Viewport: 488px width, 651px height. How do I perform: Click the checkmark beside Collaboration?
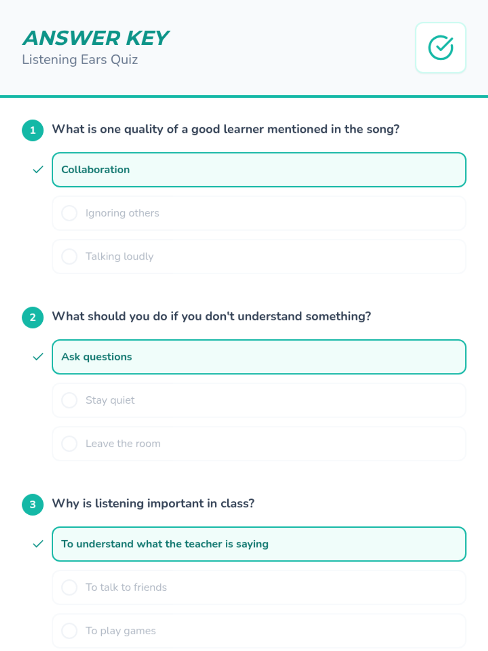pyautogui.click(x=38, y=170)
